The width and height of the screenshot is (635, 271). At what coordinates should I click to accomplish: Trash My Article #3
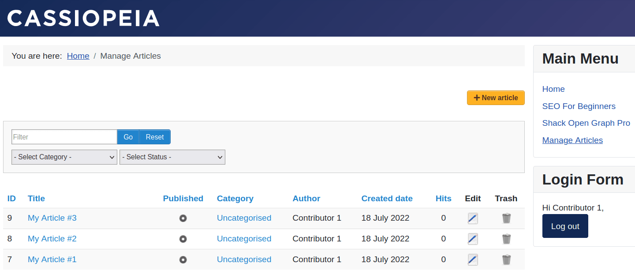tap(506, 218)
